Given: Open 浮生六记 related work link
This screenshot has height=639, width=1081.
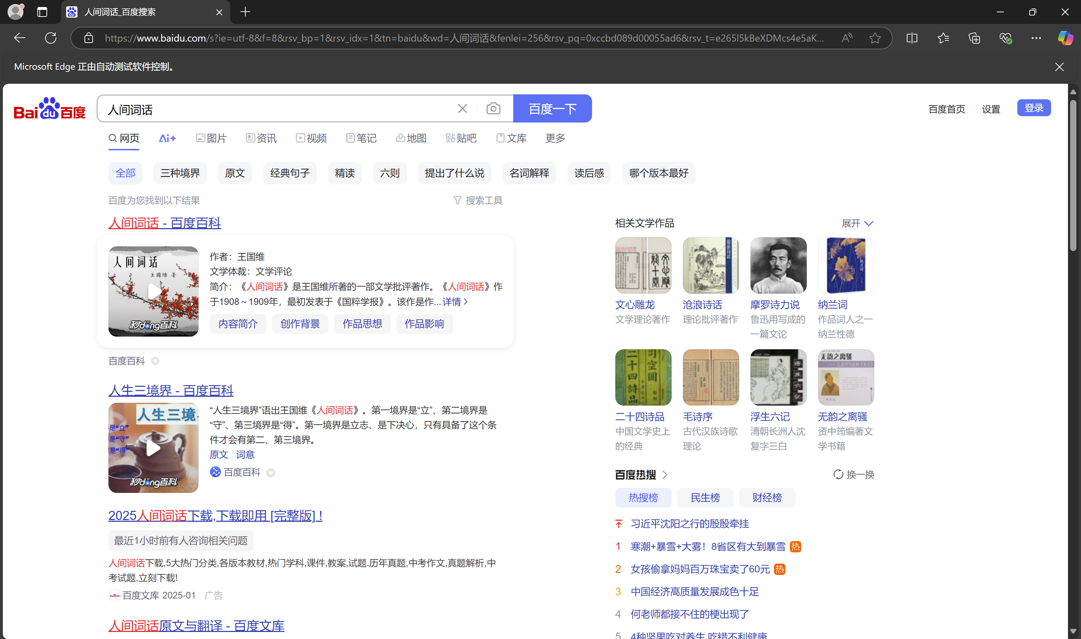Looking at the screenshot, I should tap(770, 417).
